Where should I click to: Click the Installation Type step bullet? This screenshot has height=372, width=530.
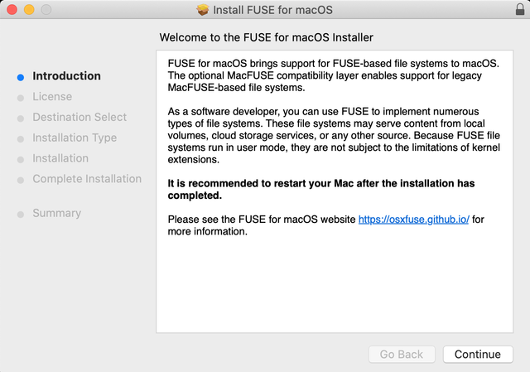[21, 139]
